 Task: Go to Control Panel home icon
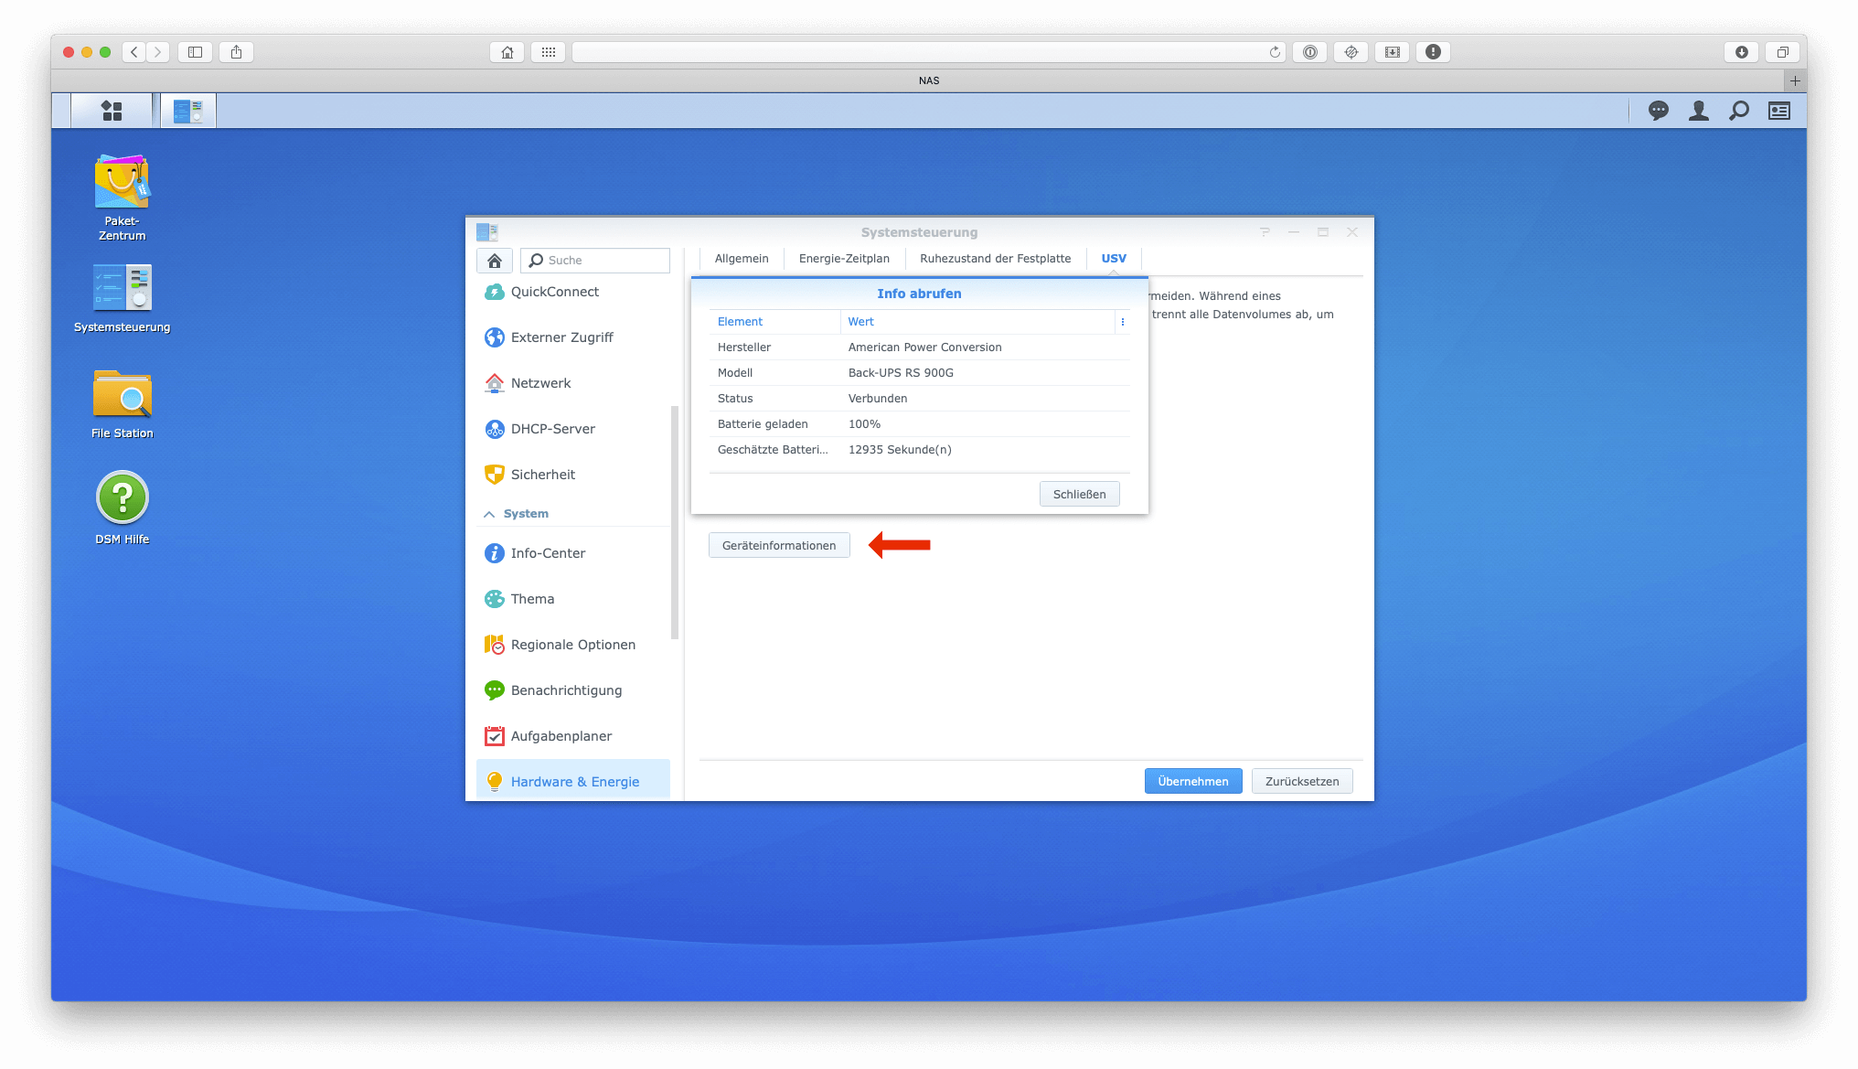click(x=494, y=261)
